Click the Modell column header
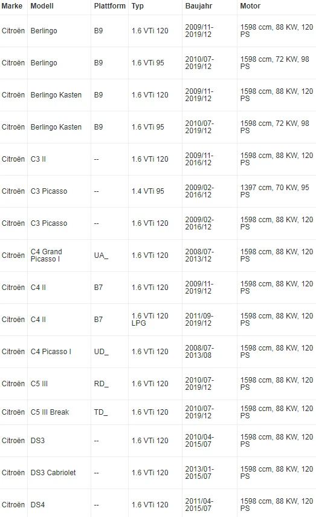 coord(42,6)
